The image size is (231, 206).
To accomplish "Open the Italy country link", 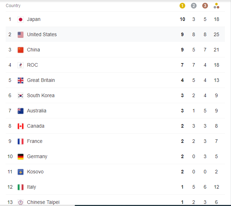I will pyautogui.click(x=32, y=187).
